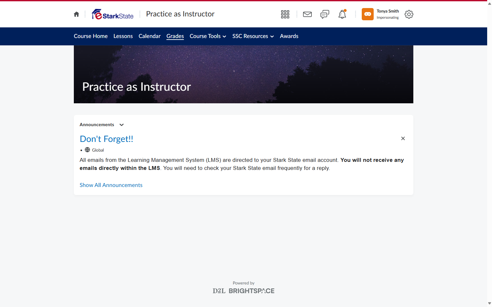Go to My Home via house icon

[x=76, y=14]
